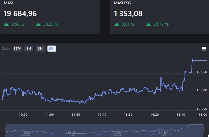
Task: Click the MASI daily change green arrow
Action: pos(6,24)
